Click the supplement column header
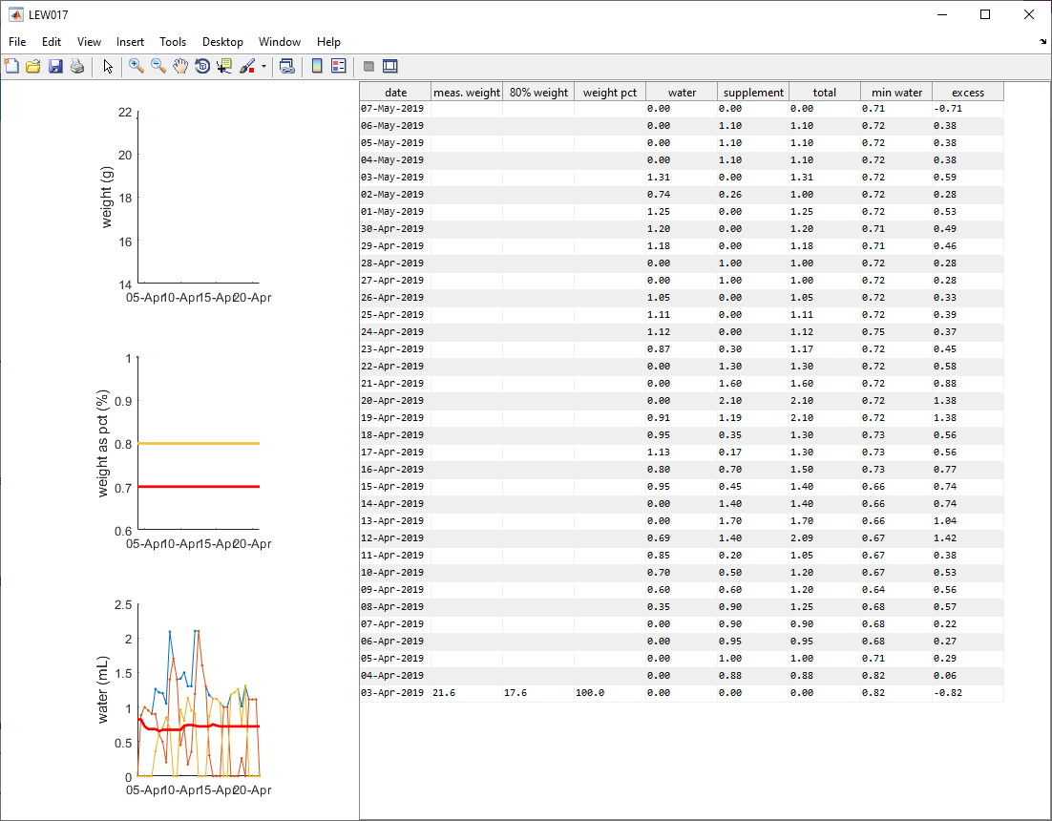The image size is (1052, 821). (753, 92)
